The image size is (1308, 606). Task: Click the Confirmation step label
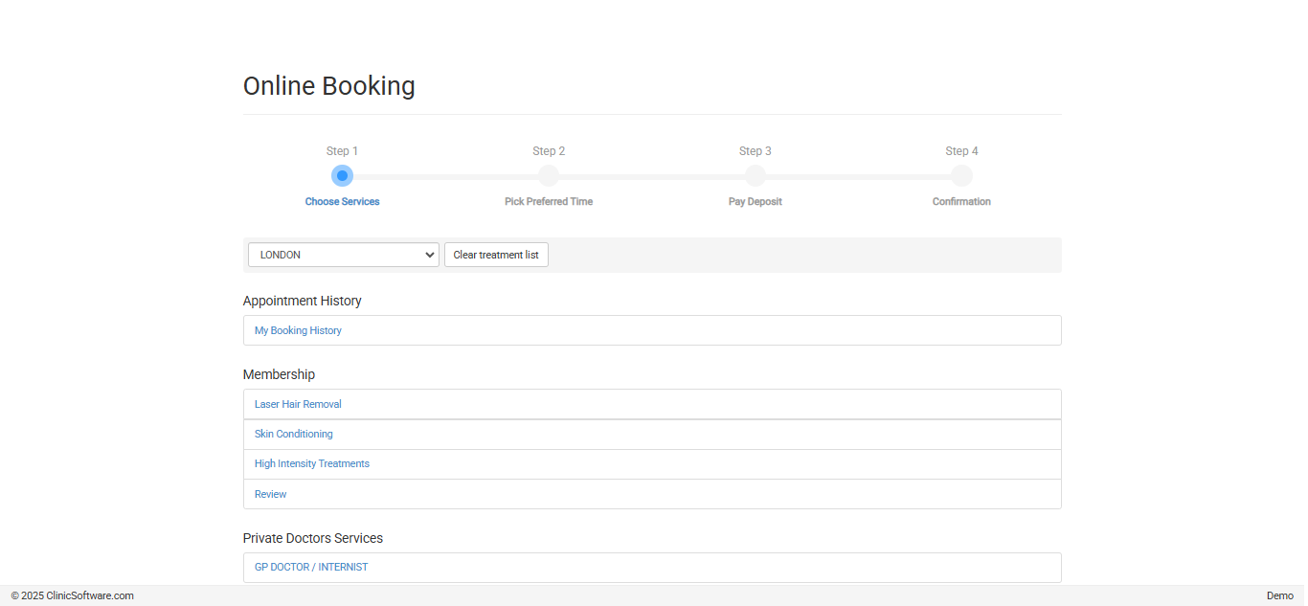[x=961, y=201]
